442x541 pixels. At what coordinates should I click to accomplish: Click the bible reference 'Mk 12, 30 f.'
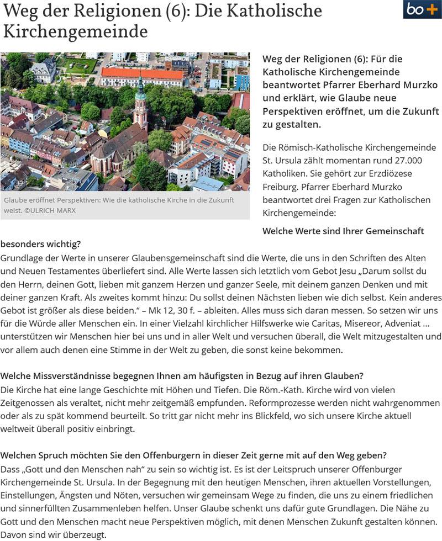point(172,310)
